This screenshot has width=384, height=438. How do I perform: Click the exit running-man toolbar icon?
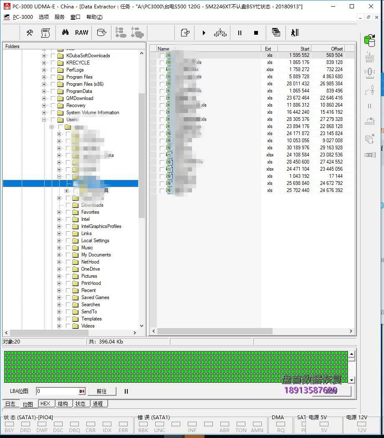tap(295, 33)
